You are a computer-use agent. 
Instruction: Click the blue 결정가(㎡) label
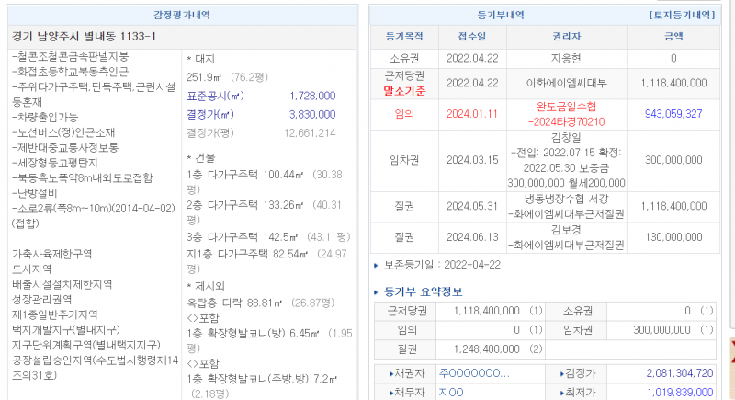(x=209, y=114)
